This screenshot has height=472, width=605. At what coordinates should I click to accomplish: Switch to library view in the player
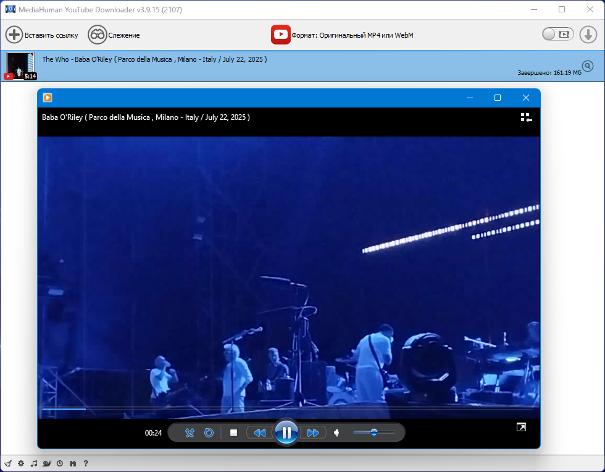[526, 117]
